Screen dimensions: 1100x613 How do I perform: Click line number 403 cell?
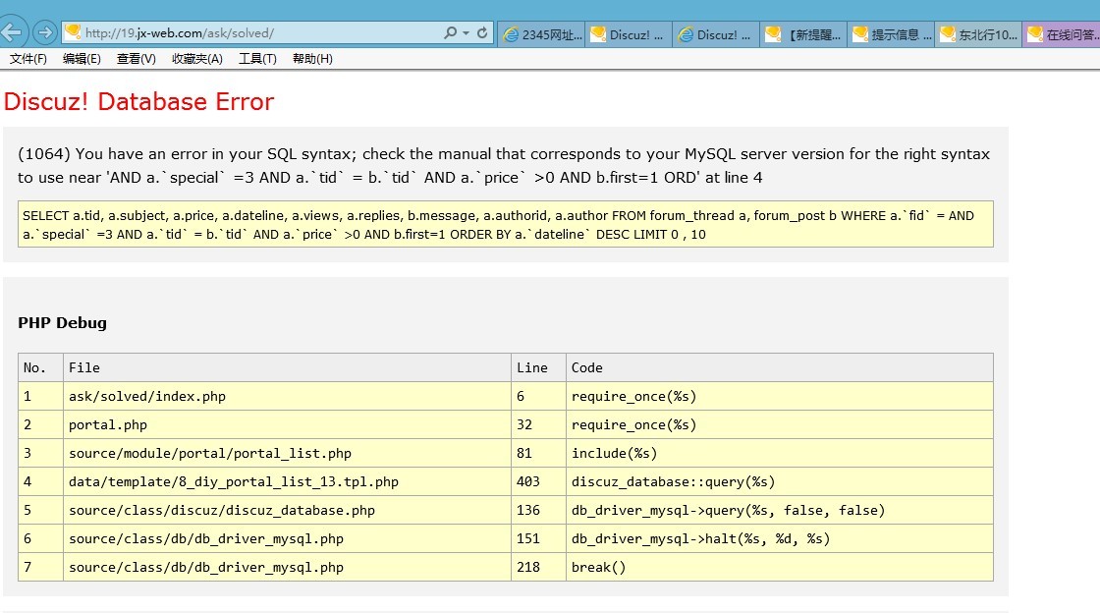click(539, 481)
